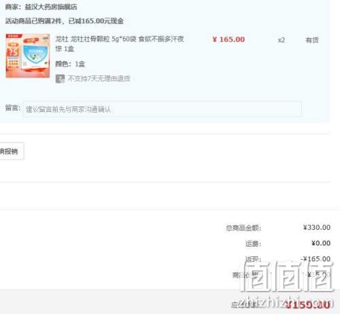Click the 留言 label beside the input

(13, 108)
